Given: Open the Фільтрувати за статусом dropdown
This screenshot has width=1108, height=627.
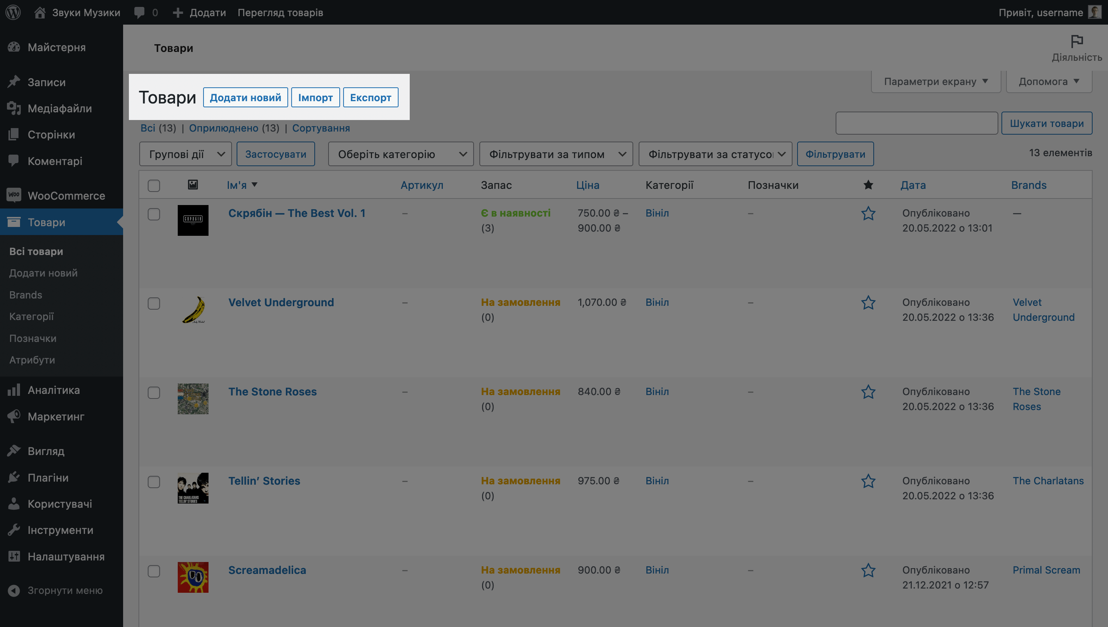Looking at the screenshot, I should [715, 154].
